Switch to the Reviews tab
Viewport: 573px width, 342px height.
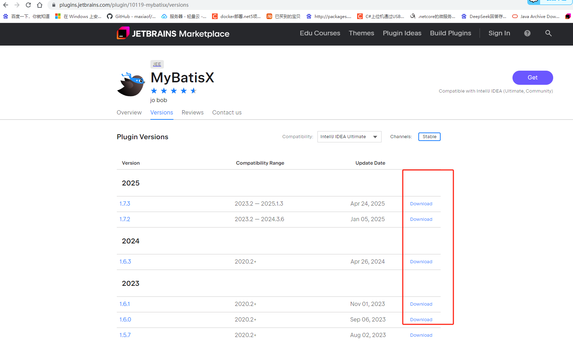193,112
